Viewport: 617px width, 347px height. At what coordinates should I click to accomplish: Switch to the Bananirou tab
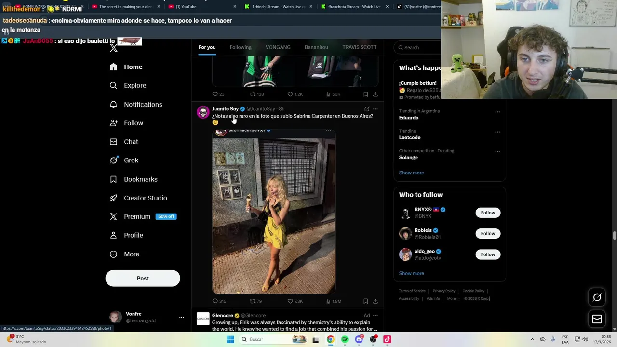316,47
